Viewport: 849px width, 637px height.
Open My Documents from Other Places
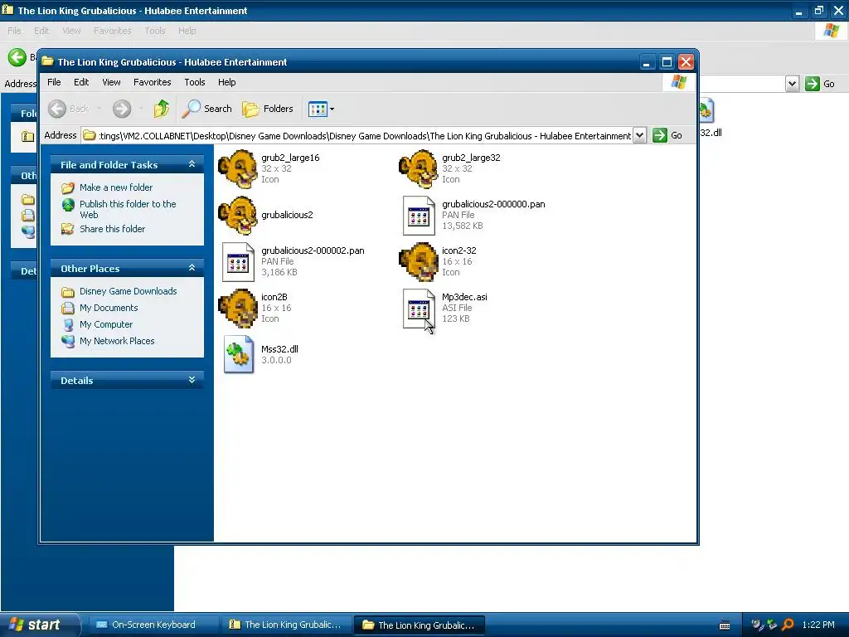[109, 309]
